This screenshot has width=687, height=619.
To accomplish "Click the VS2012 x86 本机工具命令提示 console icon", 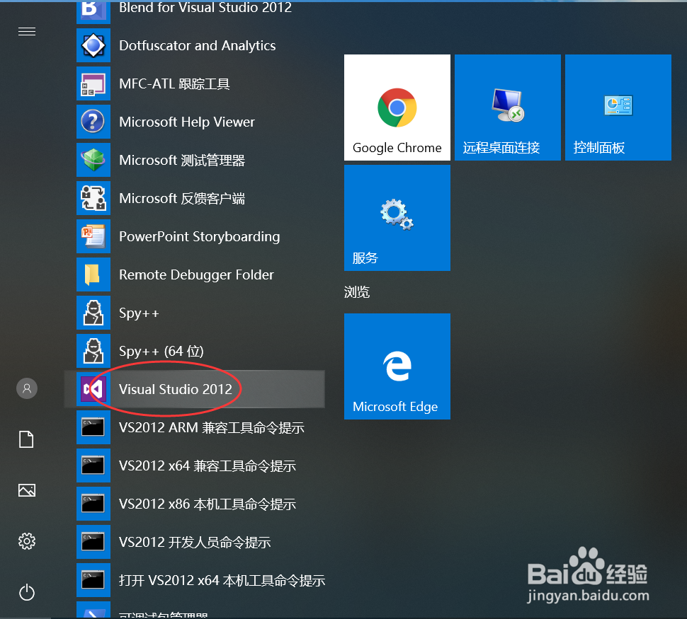I will [x=93, y=504].
